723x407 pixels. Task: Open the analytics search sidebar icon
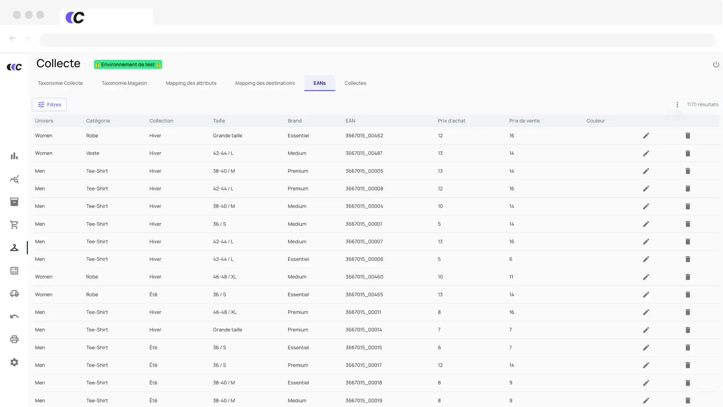point(14,179)
